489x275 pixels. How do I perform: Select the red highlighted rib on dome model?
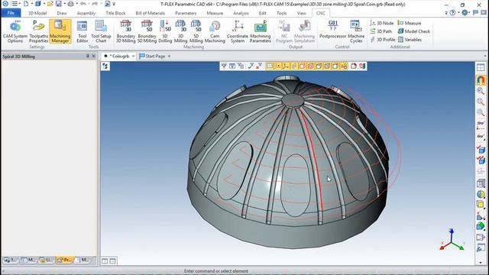[x=313, y=159]
